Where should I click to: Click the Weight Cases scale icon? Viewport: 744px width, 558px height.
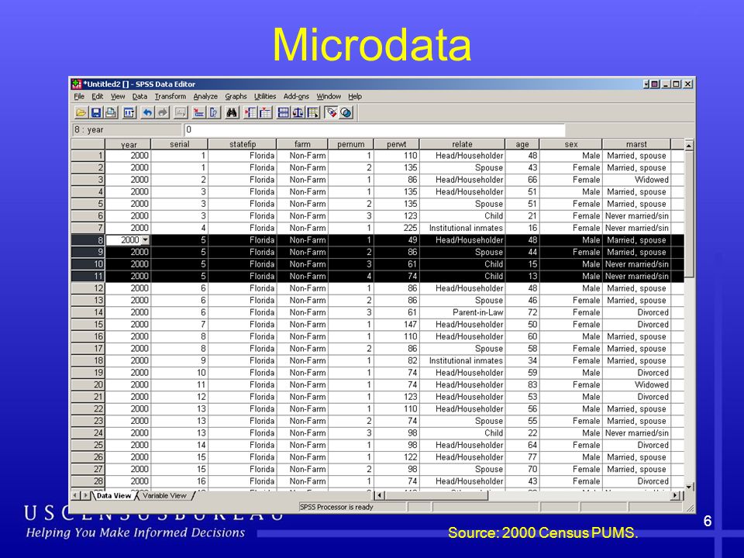tap(298, 112)
